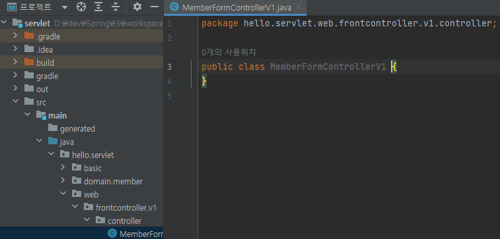Select the generated folder row
Image resolution: width=500 pixels, height=239 pixels.
[x=82, y=128]
